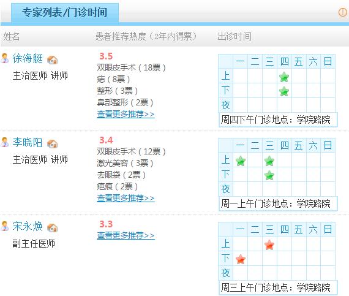Screen dimensions: 349x296
Task: Click 疤痕（2票）recommendation text
Action: pyautogui.click(x=118, y=186)
